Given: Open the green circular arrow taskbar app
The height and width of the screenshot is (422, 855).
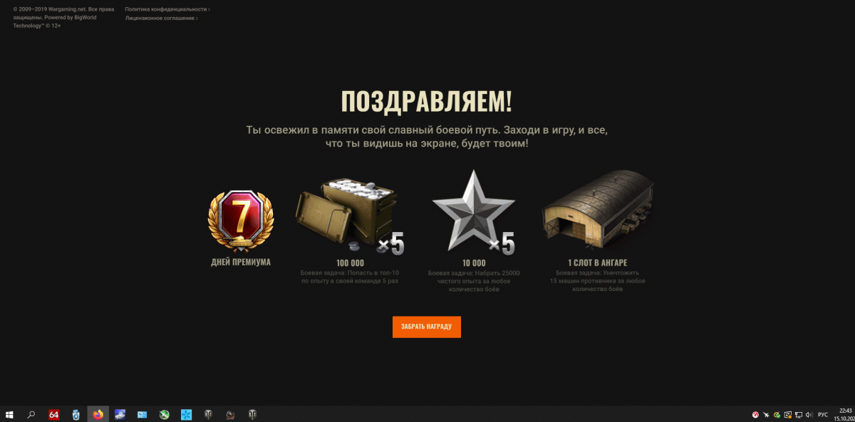Looking at the screenshot, I should 164,414.
